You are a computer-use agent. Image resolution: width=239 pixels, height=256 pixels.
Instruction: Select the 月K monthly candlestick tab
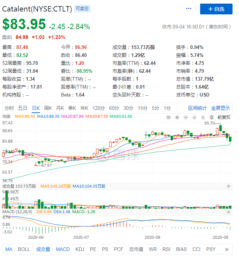[60, 108]
